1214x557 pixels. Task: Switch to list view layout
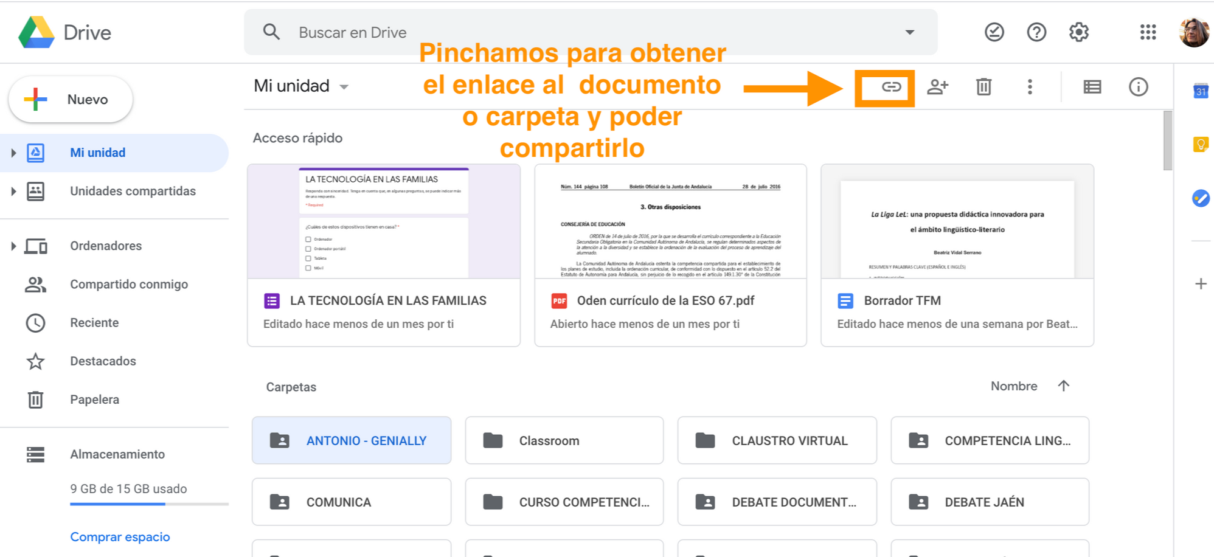(1092, 87)
